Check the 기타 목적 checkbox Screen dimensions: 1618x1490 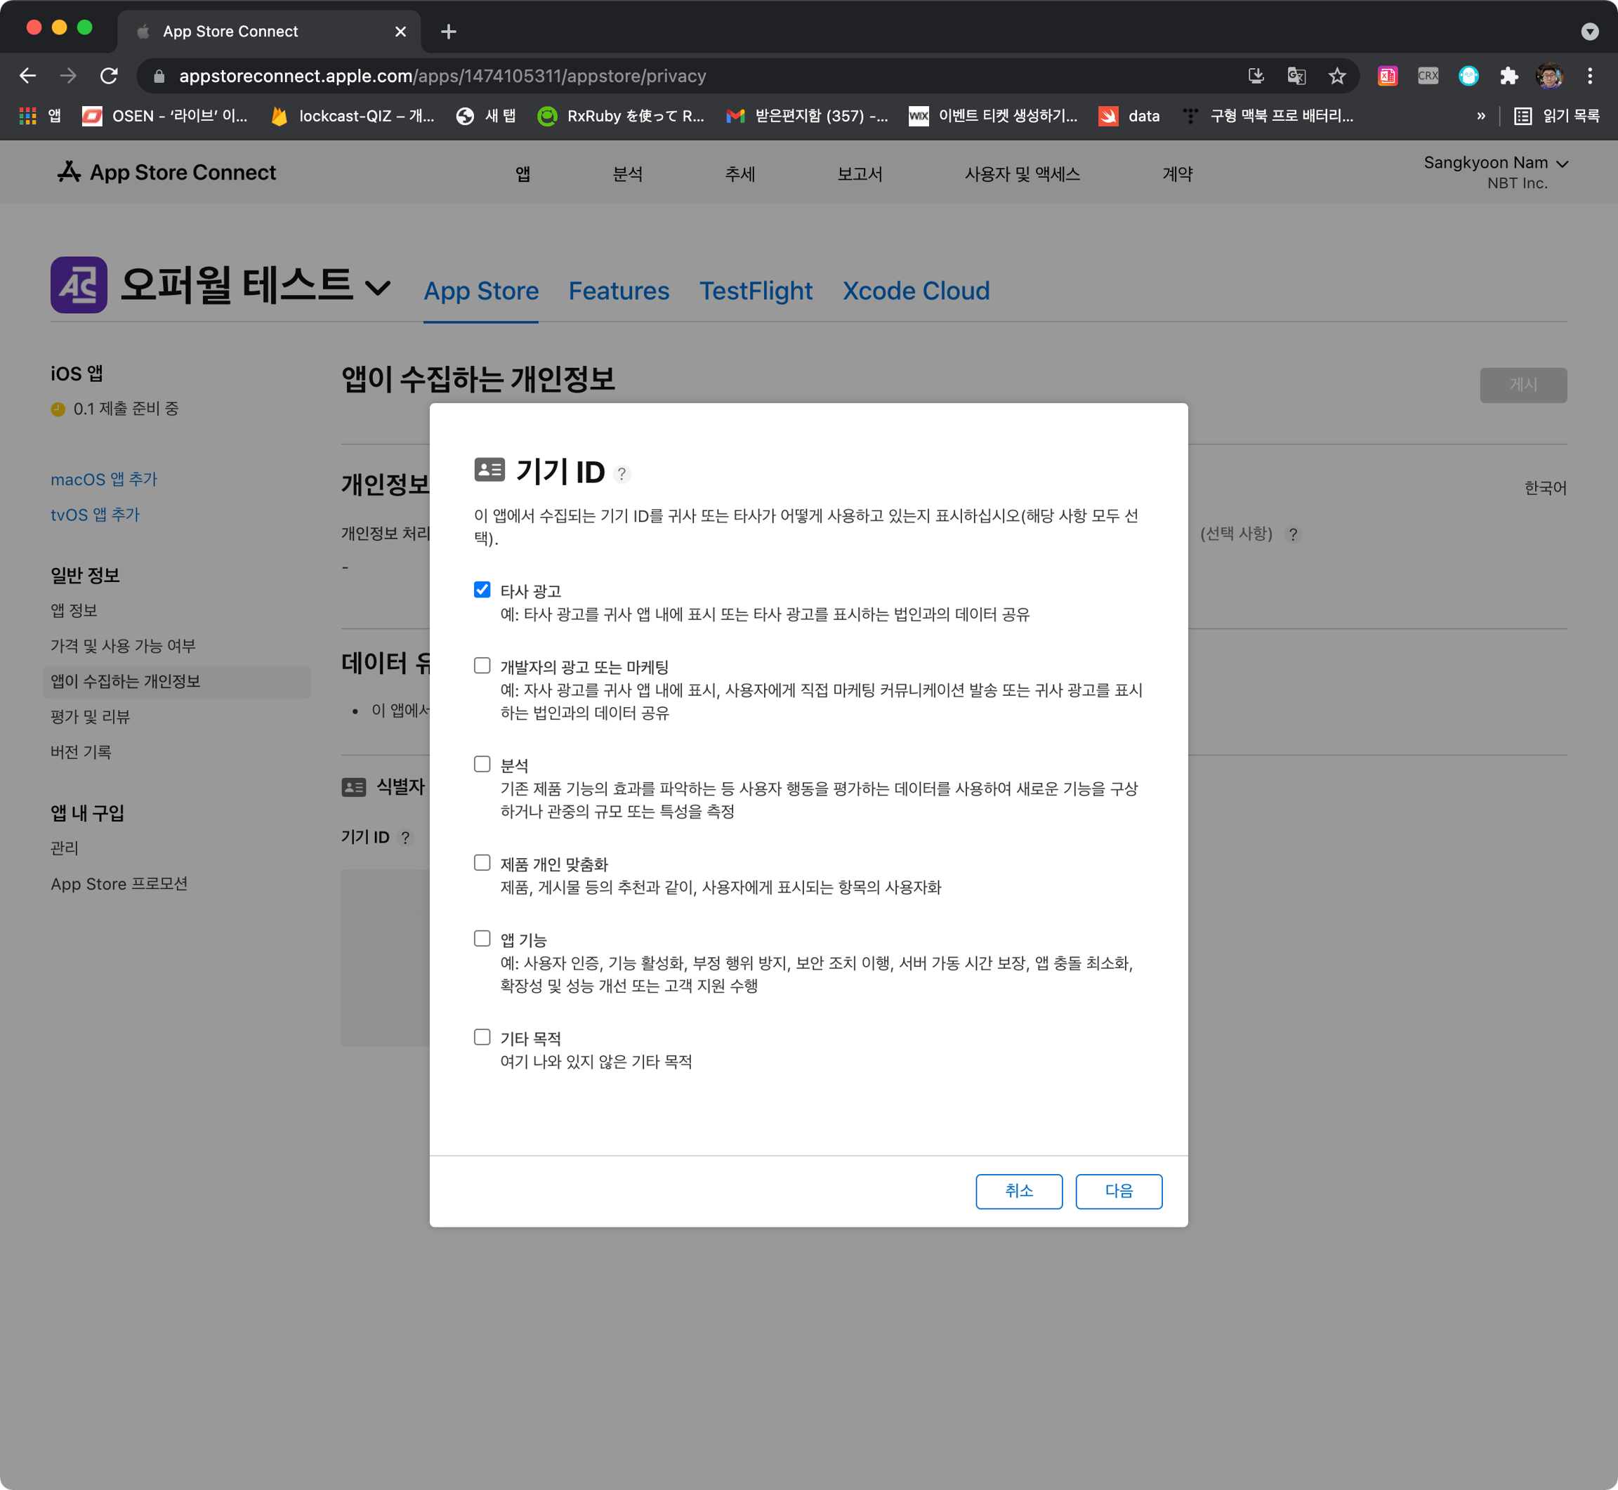[482, 1037]
